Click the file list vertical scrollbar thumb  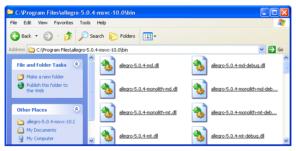click(286, 67)
